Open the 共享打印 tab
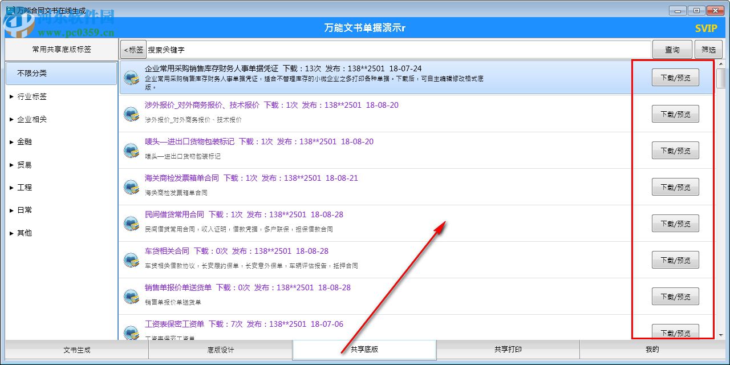Viewport: 730px width, 365px height. coord(508,350)
